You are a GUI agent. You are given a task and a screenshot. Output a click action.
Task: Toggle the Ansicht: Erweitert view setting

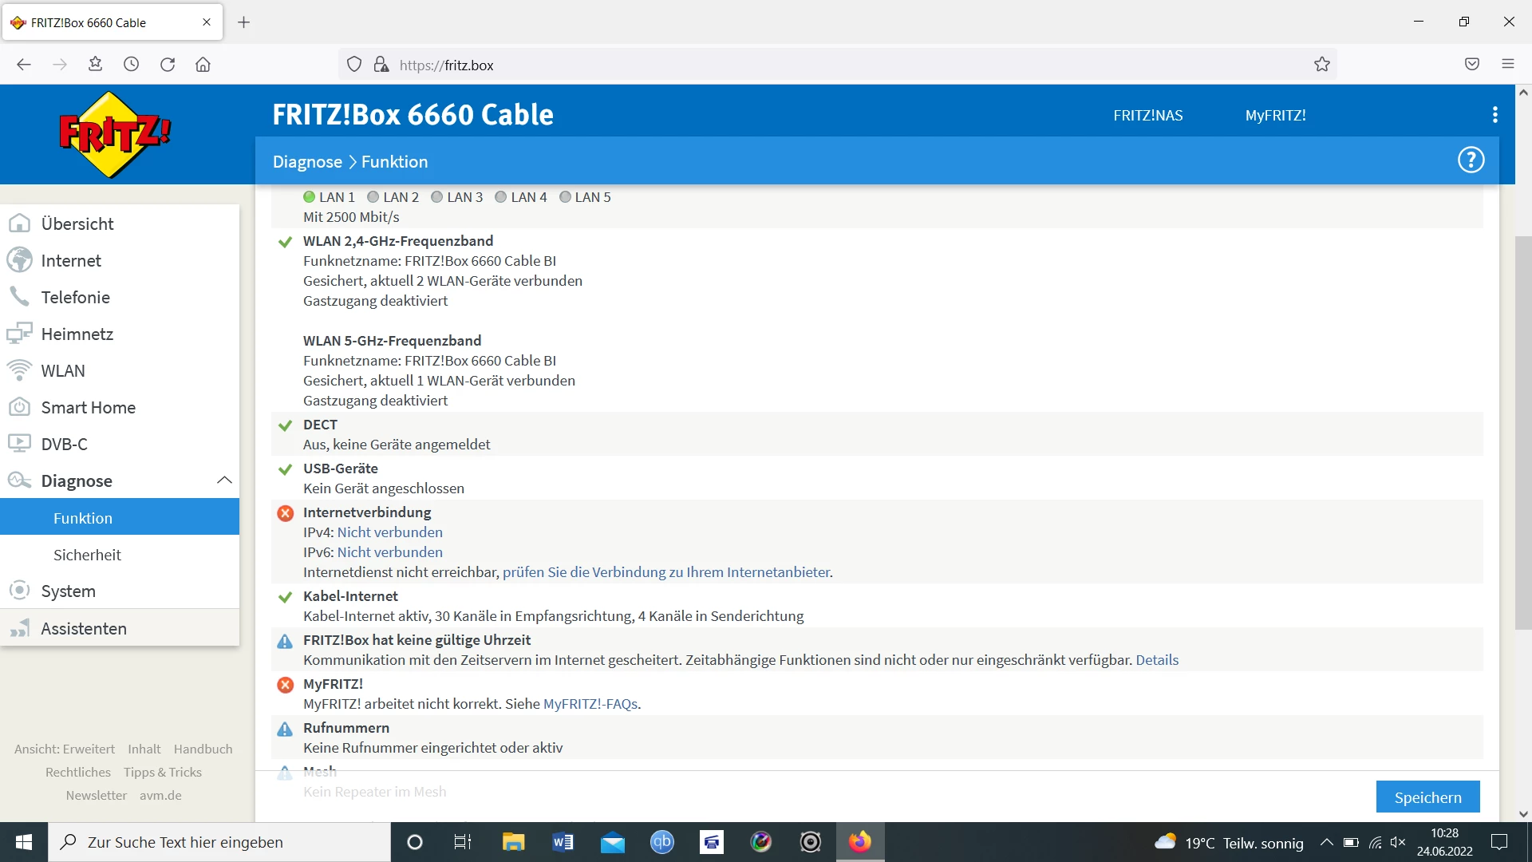click(x=65, y=749)
